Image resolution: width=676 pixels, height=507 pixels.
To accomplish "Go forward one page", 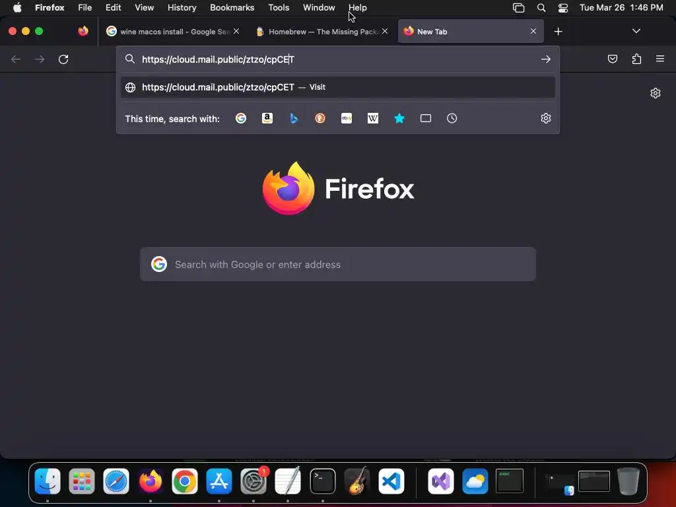I will coord(40,59).
